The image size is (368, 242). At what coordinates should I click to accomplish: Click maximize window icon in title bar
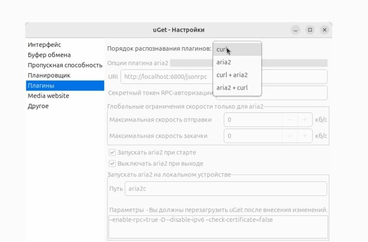pyautogui.click(x=310, y=30)
